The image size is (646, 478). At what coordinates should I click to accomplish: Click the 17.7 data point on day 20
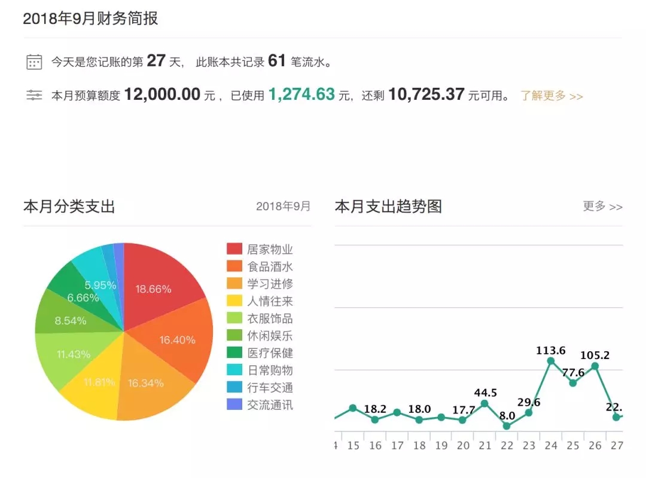click(x=462, y=421)
